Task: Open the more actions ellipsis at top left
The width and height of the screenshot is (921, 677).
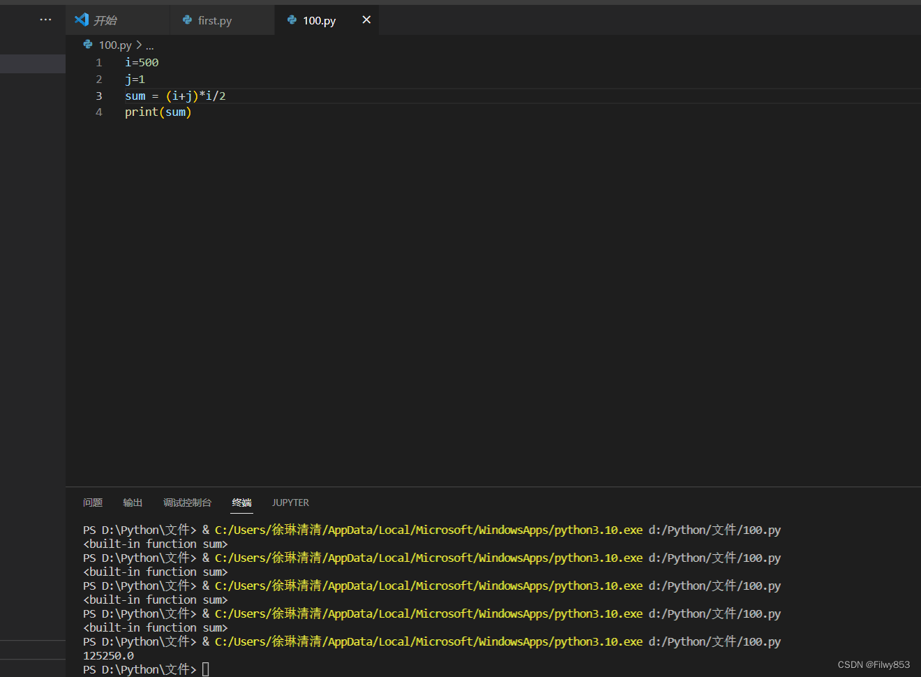Action: (45, 19)
